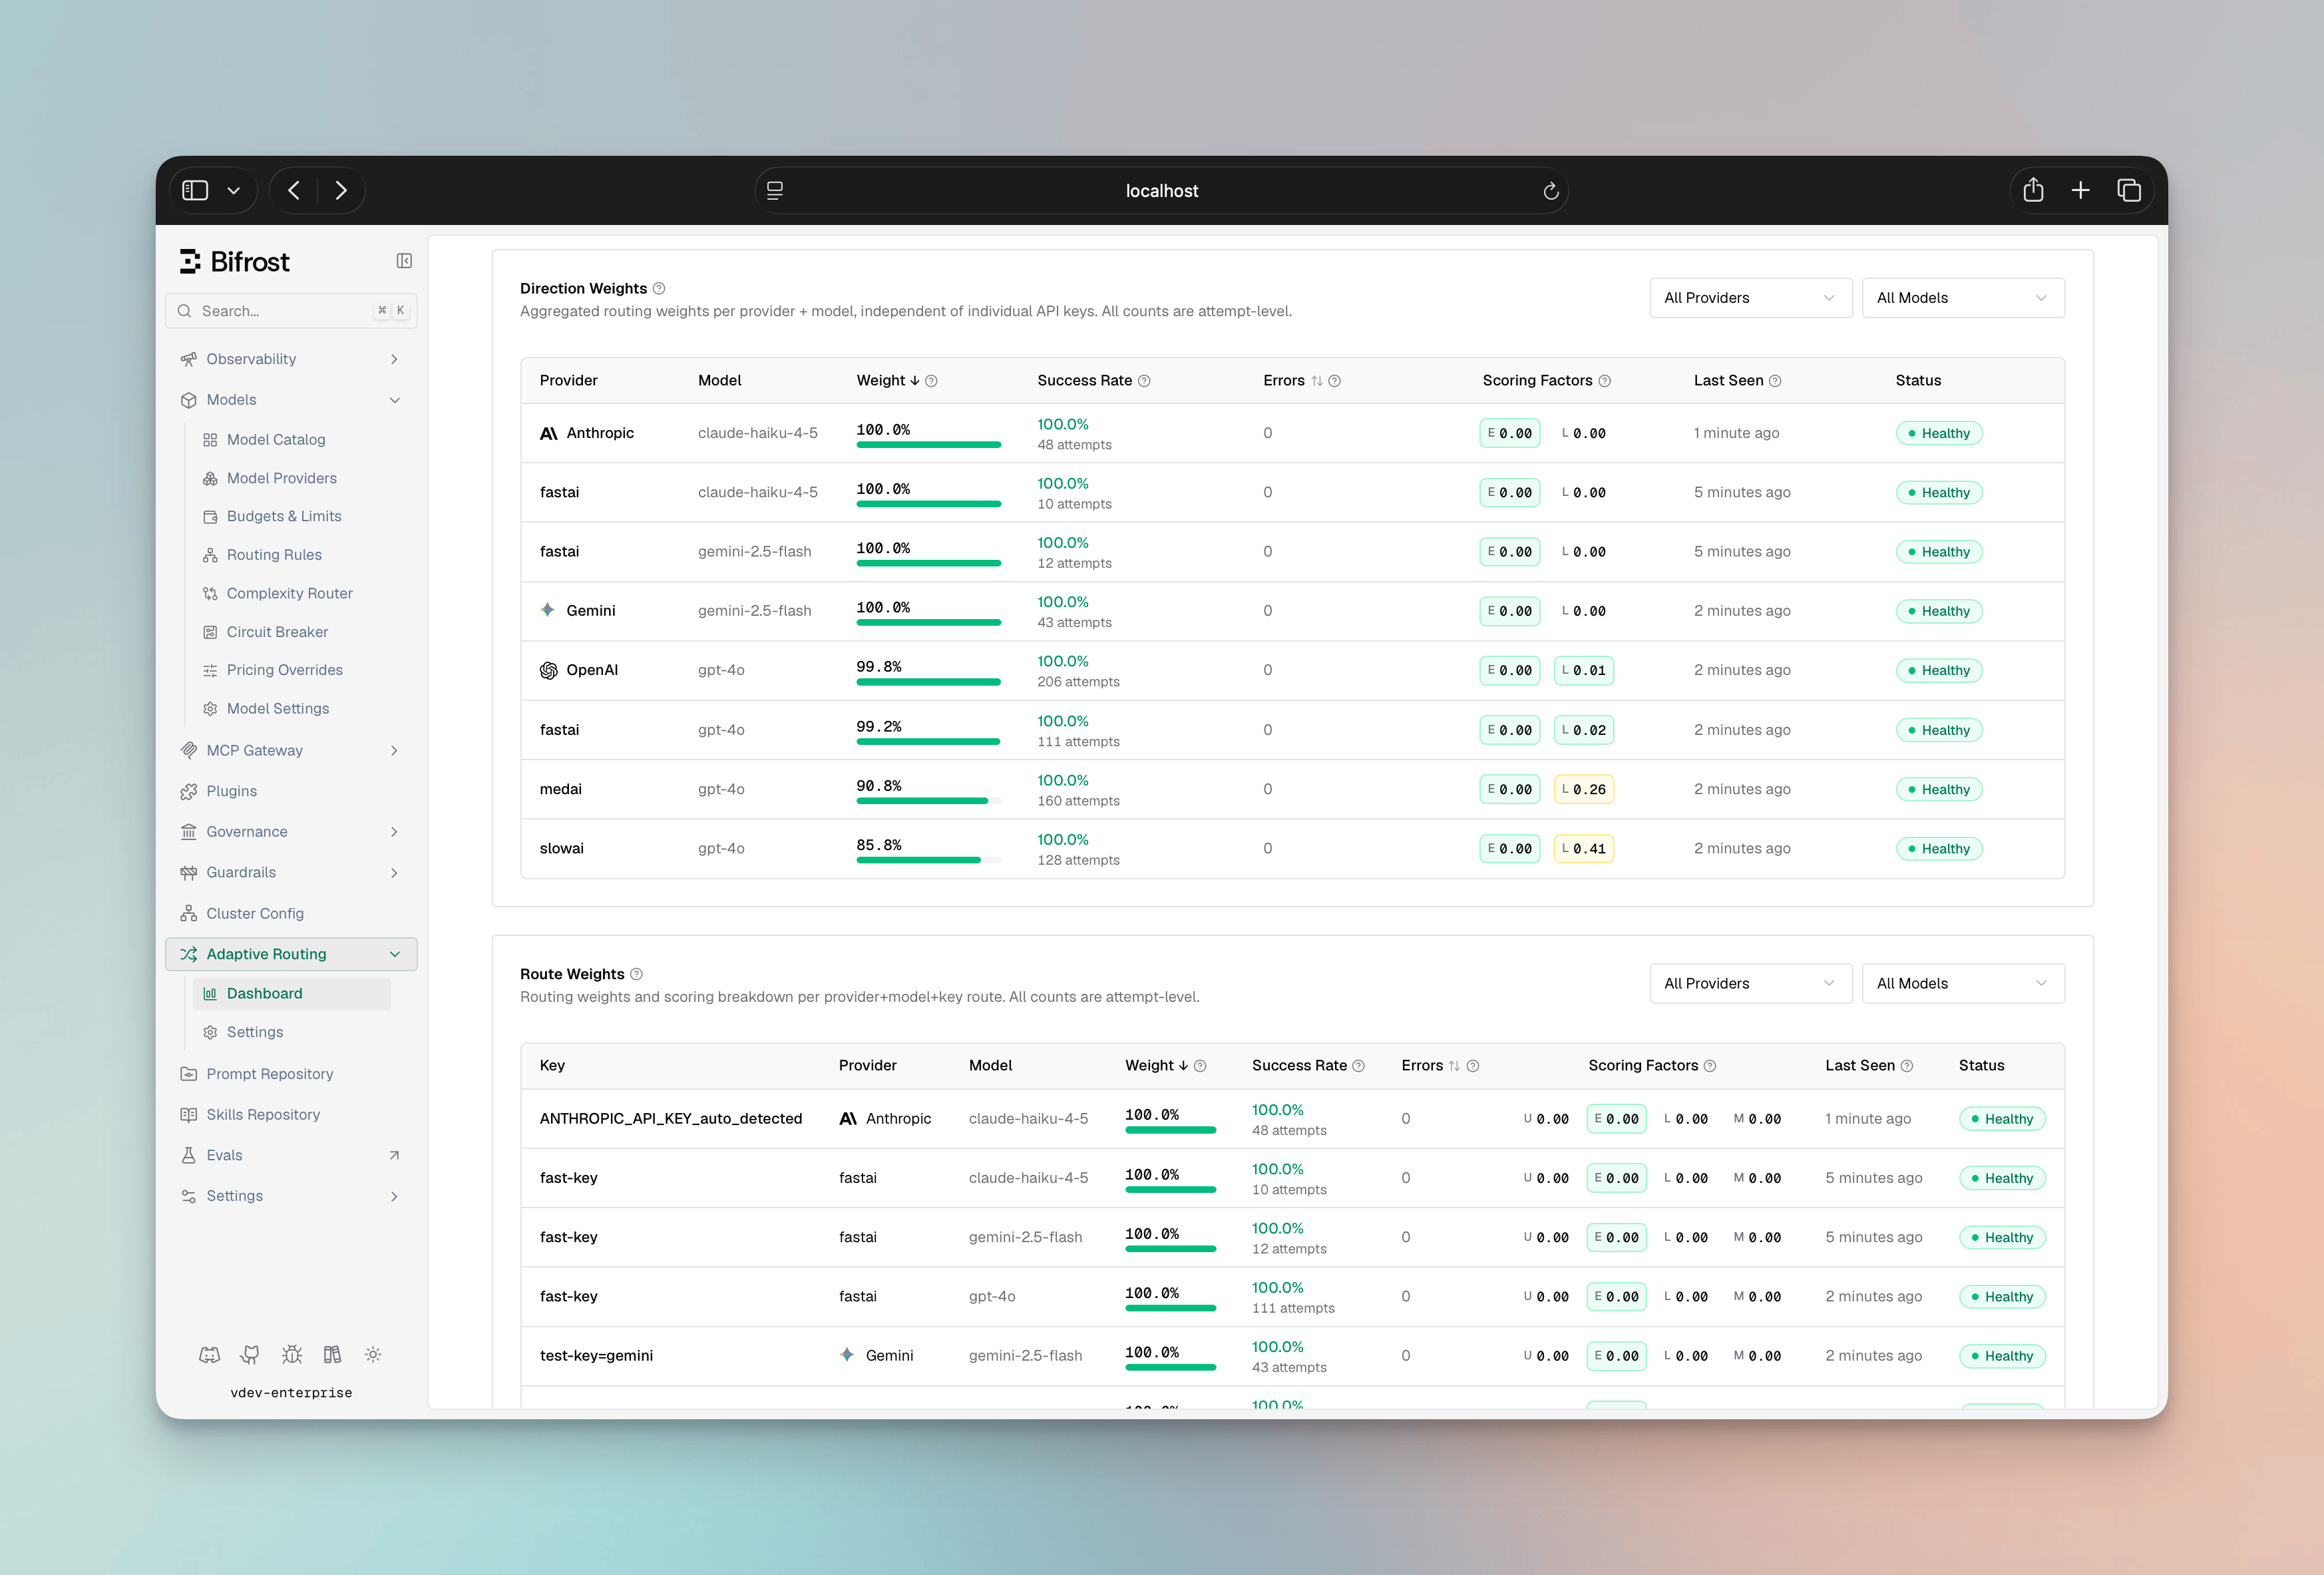Image resolution: width=2324 pixels, height=1575 pixels.
Task: Collapse the Bifrost sidebar panel icon
Action: pyautogui.click(x=404, y=261)
